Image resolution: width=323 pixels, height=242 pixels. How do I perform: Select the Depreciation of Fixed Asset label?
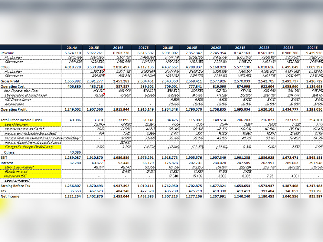26,95
